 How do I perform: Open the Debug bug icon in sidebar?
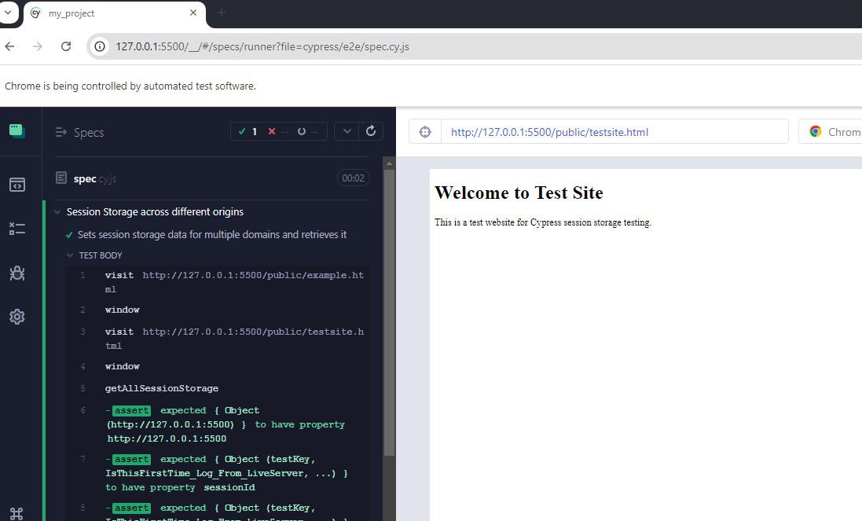click(17, 273)
